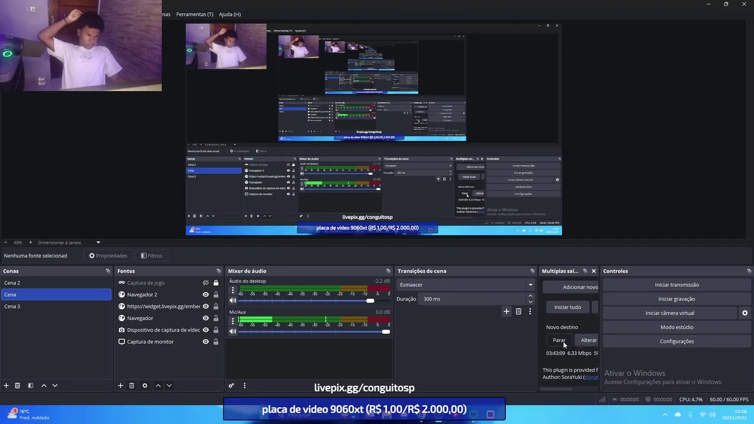This screenshot has height=424, width=754.
Task: Add a new source with the Fontes plus icon
Action: click(120, 386)
